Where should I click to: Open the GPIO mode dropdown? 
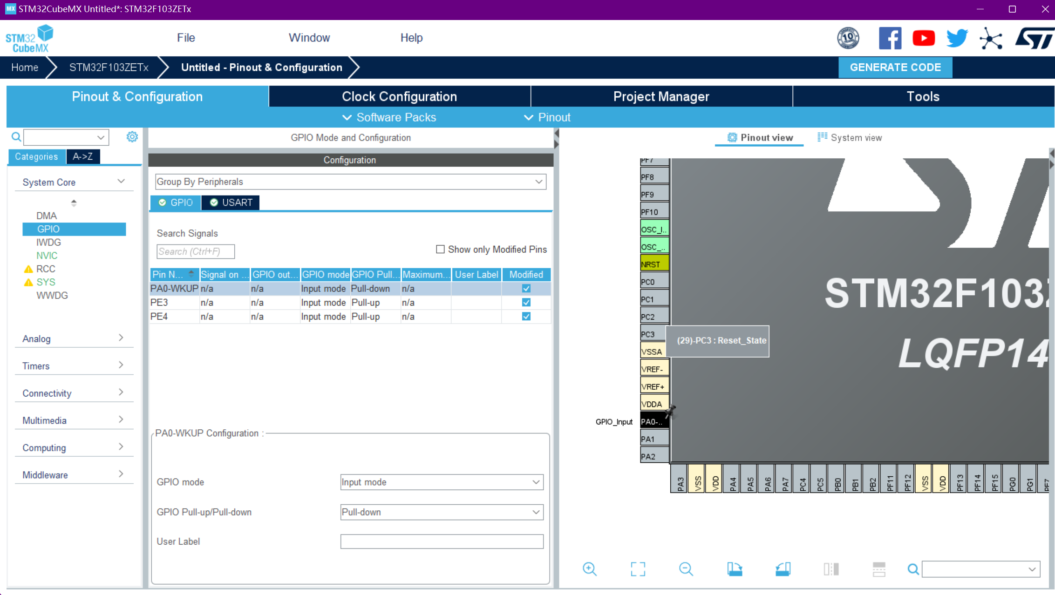(442, 482)
